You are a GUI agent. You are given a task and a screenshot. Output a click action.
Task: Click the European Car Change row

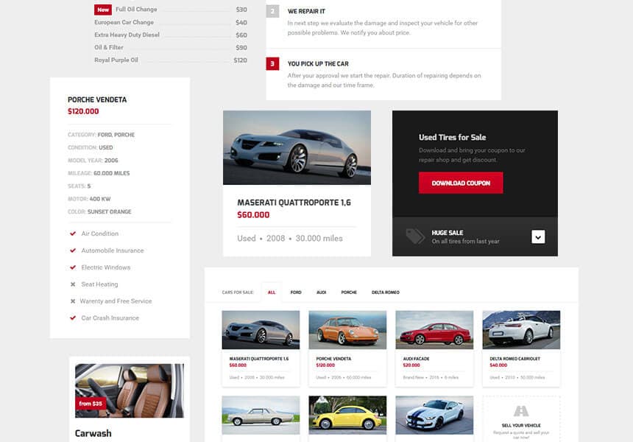click(x=171, y=22)
